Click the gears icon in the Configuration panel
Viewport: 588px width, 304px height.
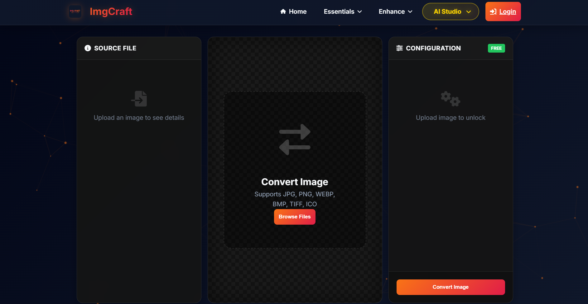point(450,99)
